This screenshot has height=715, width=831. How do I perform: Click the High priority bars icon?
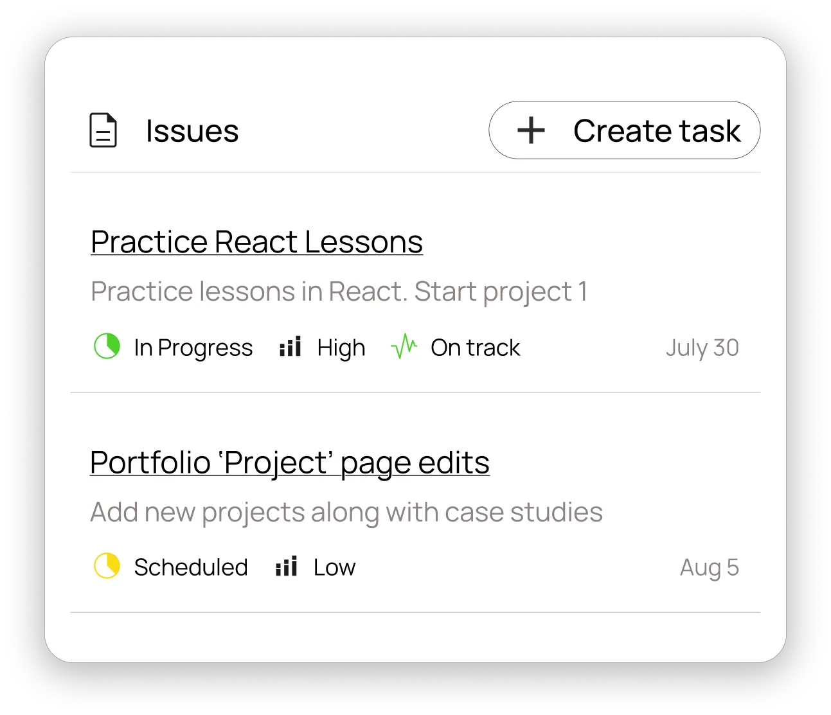pos(290,347)
